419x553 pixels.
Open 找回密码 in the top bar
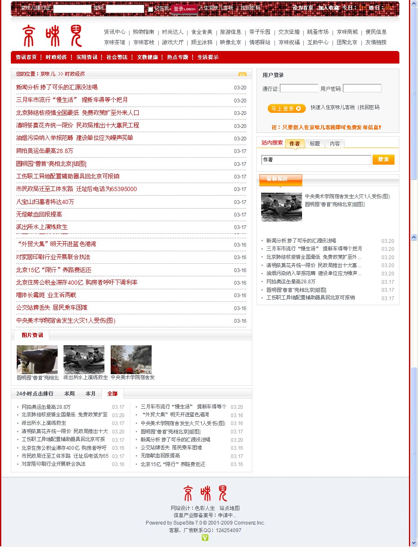[250, 8]
